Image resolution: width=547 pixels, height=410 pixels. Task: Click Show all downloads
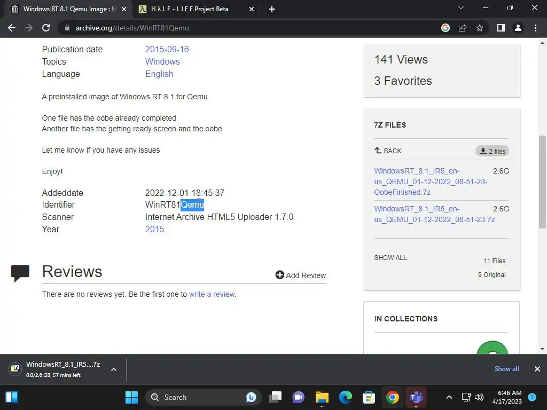click(506, 369)
